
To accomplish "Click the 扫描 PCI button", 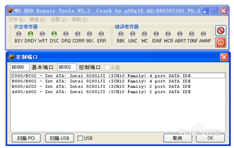I will coord(26,138).
